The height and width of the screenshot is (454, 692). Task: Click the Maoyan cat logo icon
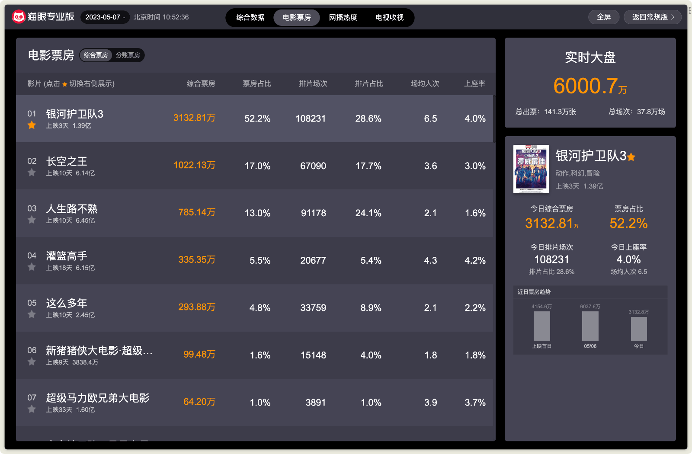(19, 17)
